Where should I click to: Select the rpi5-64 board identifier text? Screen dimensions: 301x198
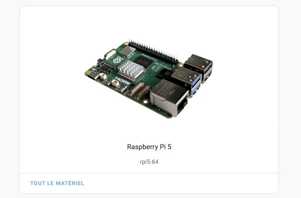click(x=149, y=162)
